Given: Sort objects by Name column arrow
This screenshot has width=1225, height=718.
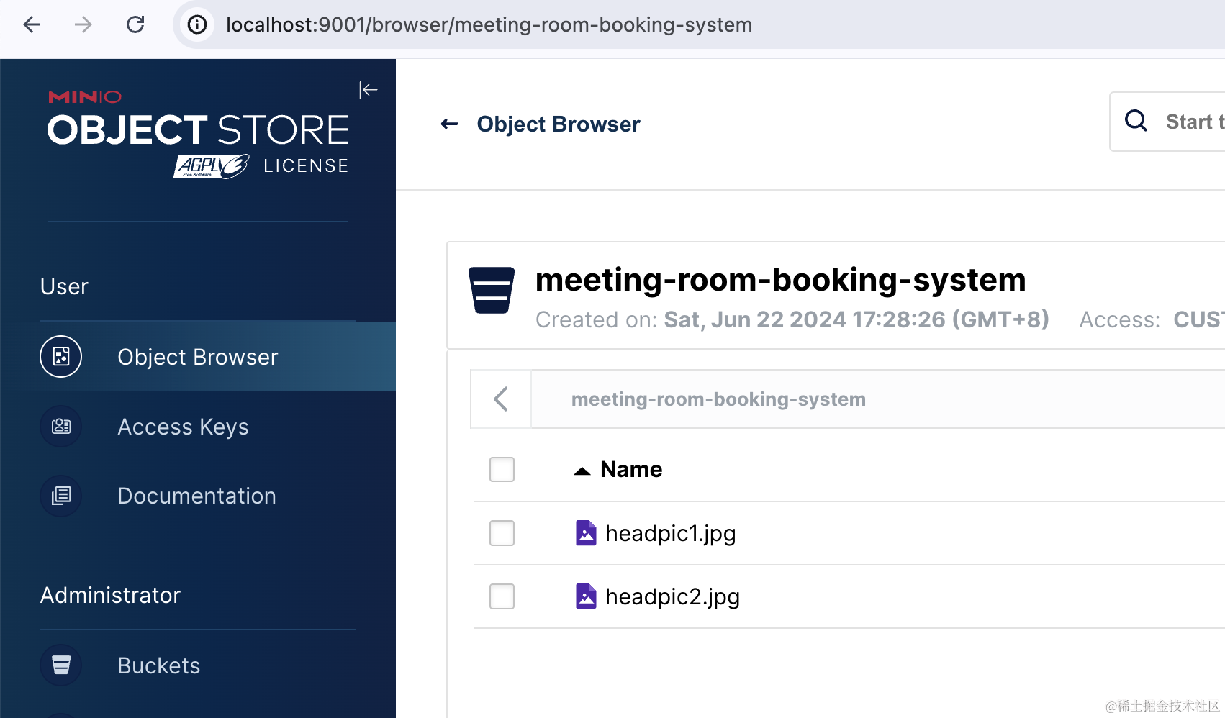Looking at the screenshot, I should pos(582,471).
